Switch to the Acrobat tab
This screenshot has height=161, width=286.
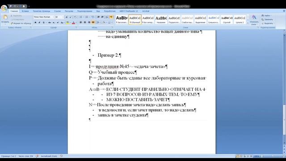[x=146, y=11]
